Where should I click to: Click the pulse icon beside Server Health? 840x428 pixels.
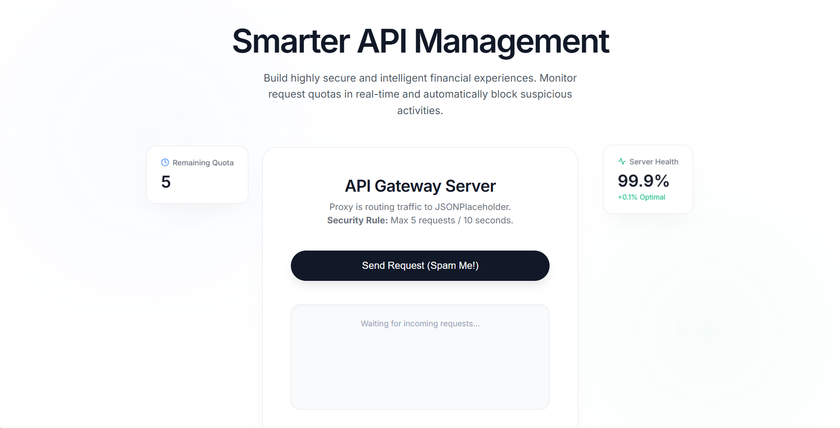coord(622,161)
